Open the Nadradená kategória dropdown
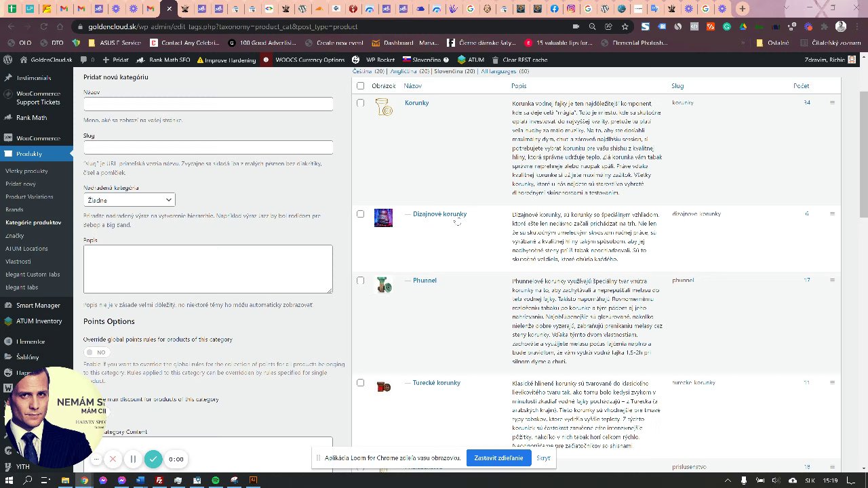This screenshot has width=868, height=488. (130, 200)
